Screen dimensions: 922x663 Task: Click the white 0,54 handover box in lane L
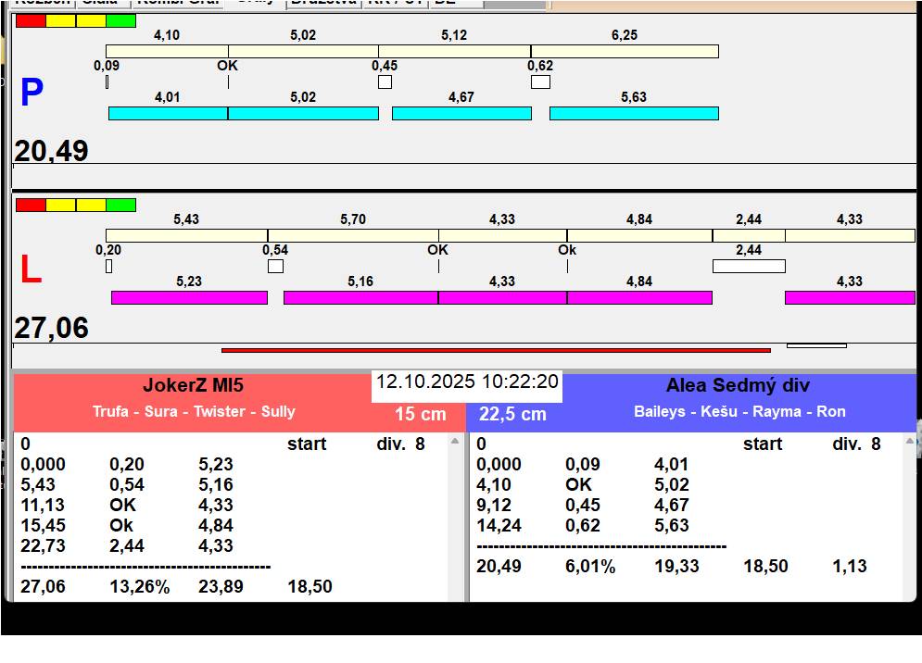coord(275,266)
